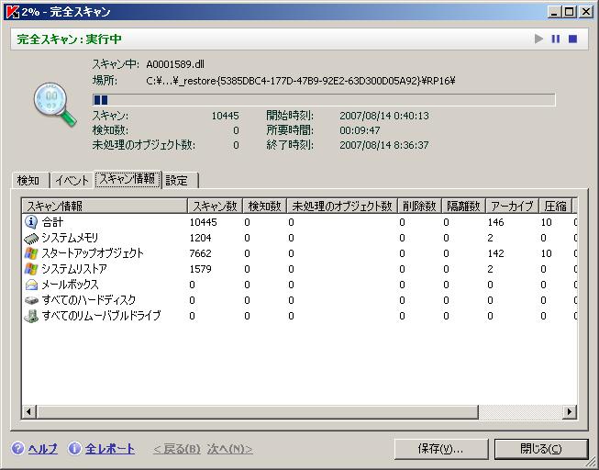The height and width of the screenshot is (470, 599).
Task: Open the 設定 tab
Action: point(177,181)
